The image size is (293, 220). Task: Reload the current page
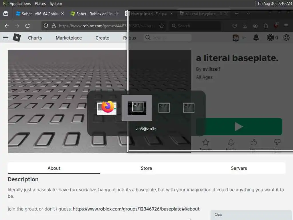[x=27, y=26]
